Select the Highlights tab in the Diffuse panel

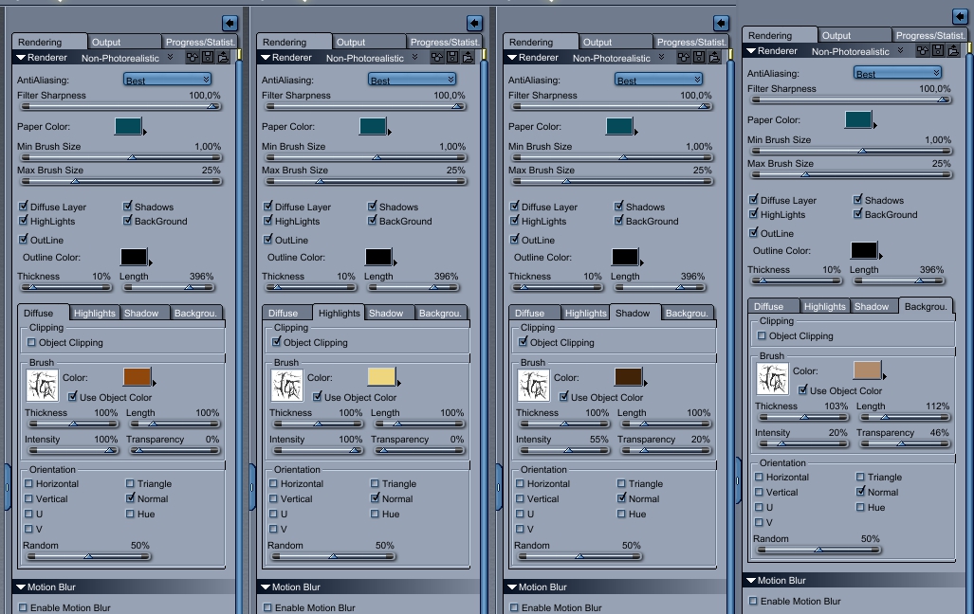click(x=95, y=313)
